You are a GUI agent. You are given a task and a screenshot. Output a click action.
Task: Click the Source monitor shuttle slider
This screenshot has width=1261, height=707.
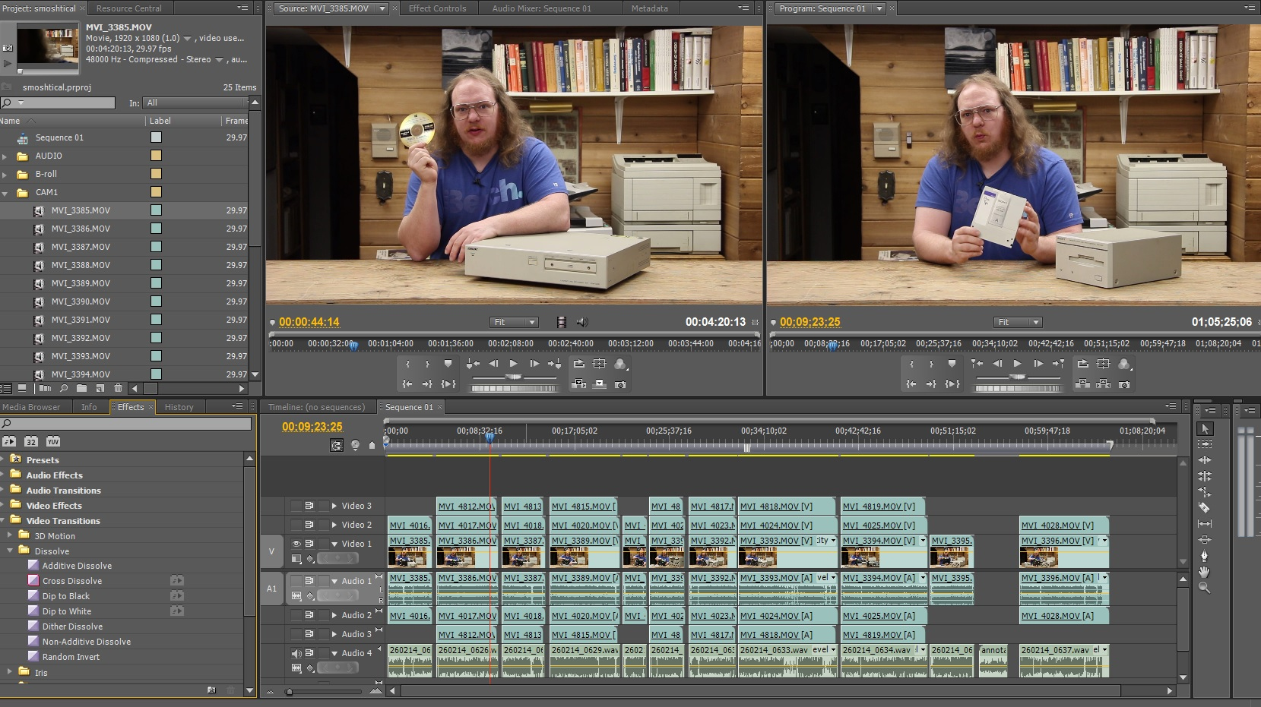click(x=514, y=377)
